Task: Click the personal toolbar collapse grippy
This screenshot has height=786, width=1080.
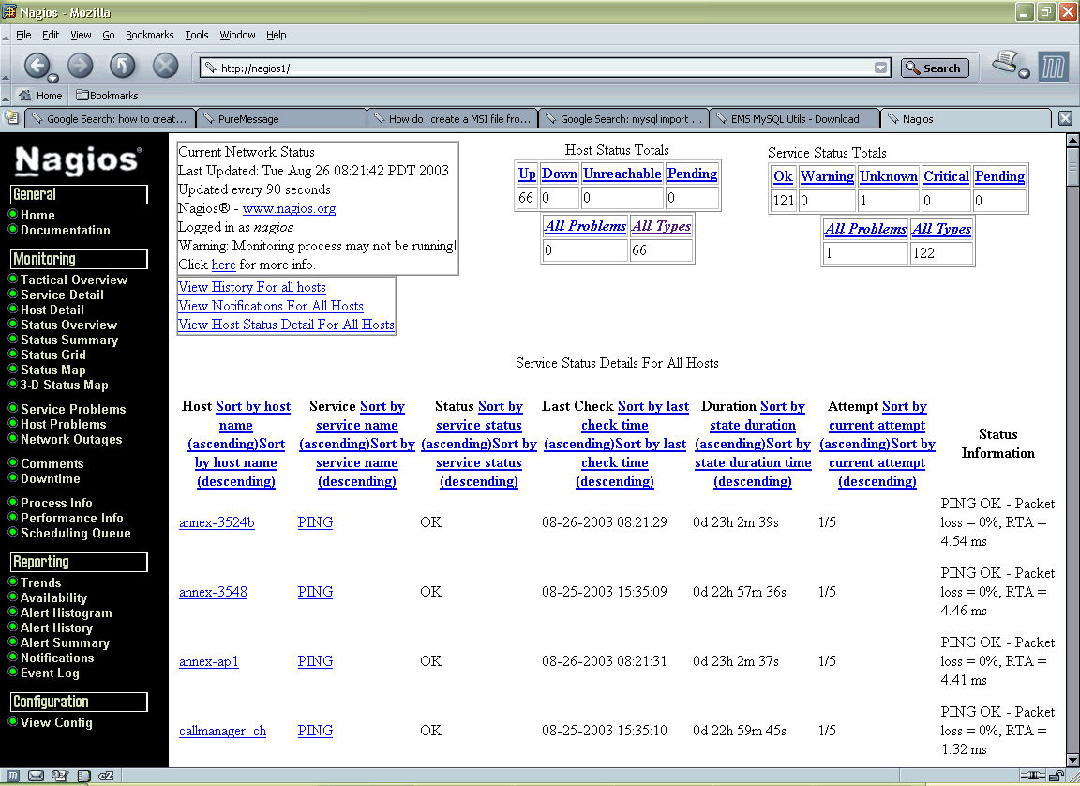Action: (x=6, y=96)
